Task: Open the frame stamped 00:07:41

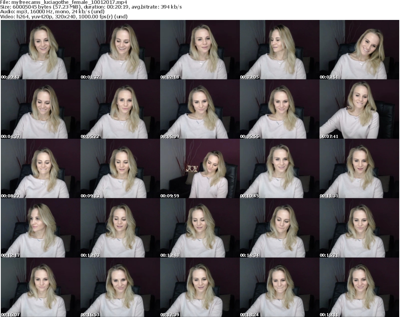Action: point(359,109)
